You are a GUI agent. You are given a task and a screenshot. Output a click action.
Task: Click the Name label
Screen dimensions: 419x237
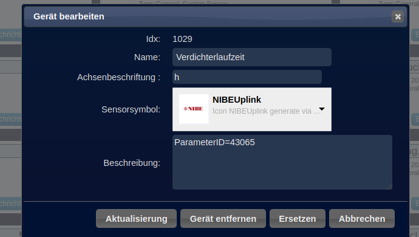(147, 57)
